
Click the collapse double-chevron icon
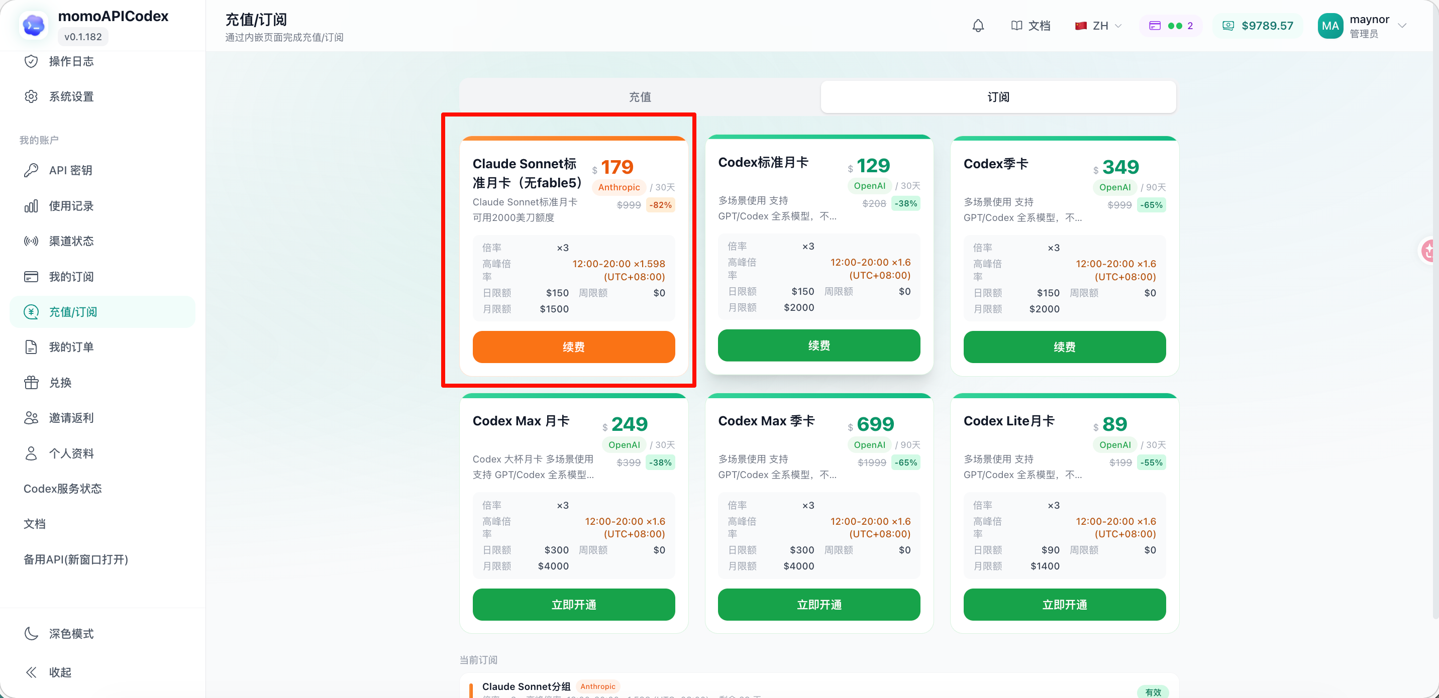tap(31, 672)
